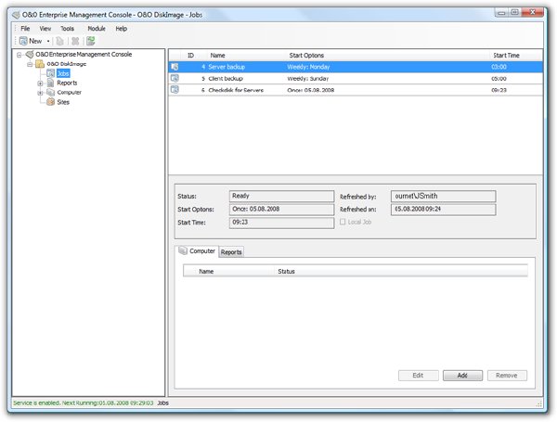557x422 pixels.
Task: Select the Server backup job name
Action: pos(227,67)
